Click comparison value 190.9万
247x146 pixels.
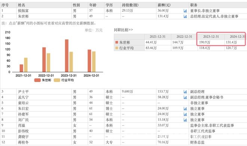(x=204, y=42)
